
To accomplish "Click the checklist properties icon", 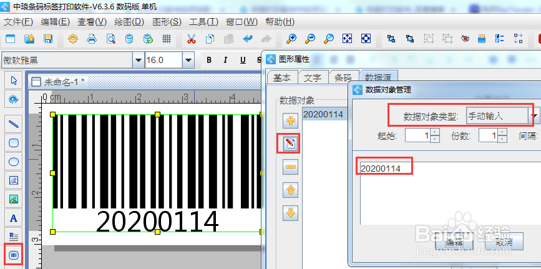I will [500, 39].
